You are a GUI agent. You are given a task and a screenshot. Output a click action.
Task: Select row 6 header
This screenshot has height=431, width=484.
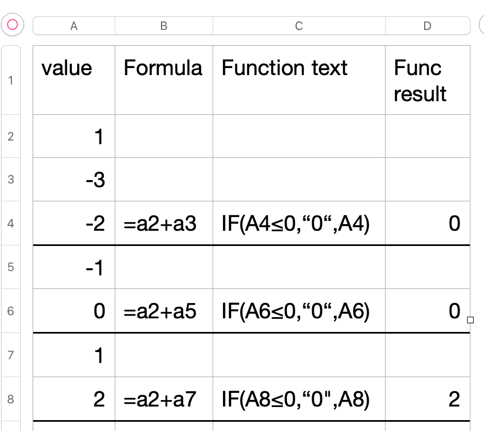click(11, 311)
